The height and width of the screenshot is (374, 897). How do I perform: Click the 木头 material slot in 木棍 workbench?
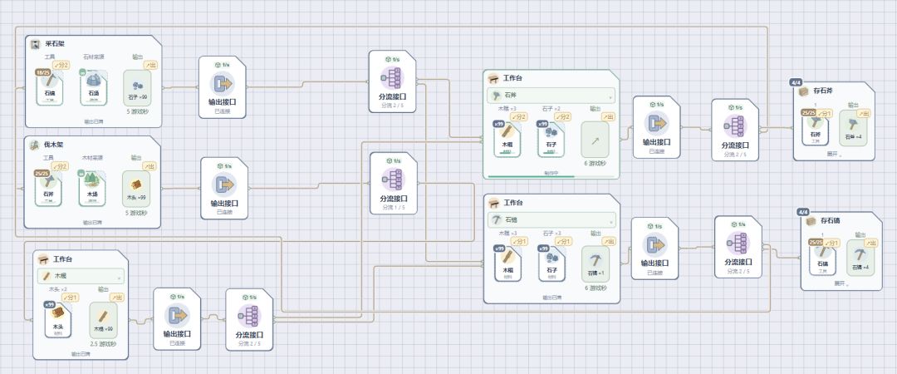(x=58, y=320)
